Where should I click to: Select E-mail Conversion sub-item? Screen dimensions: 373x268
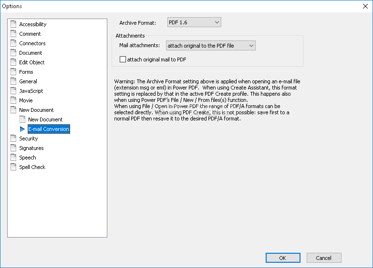click(x=49, y=129)
